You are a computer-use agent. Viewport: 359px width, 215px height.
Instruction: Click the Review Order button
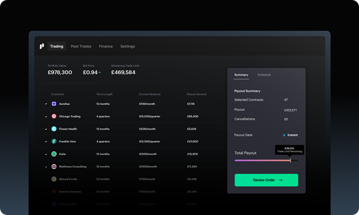(x=267, y=180)
